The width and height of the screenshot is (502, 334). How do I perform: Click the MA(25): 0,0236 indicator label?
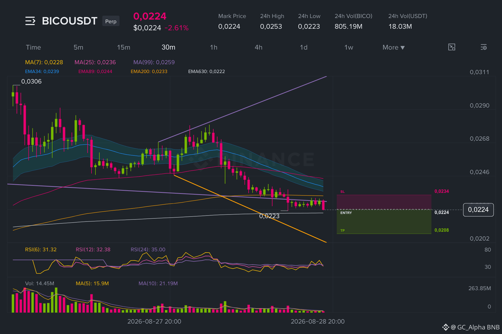point(95,62)
